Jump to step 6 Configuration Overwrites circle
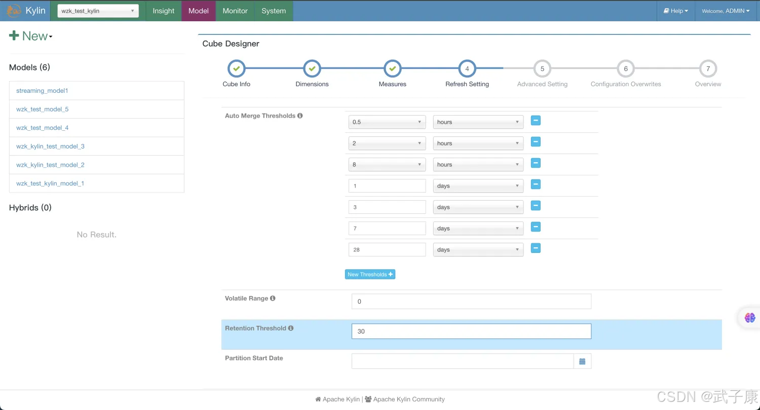This screenshot has height=410, width=760. pos(626,68)
